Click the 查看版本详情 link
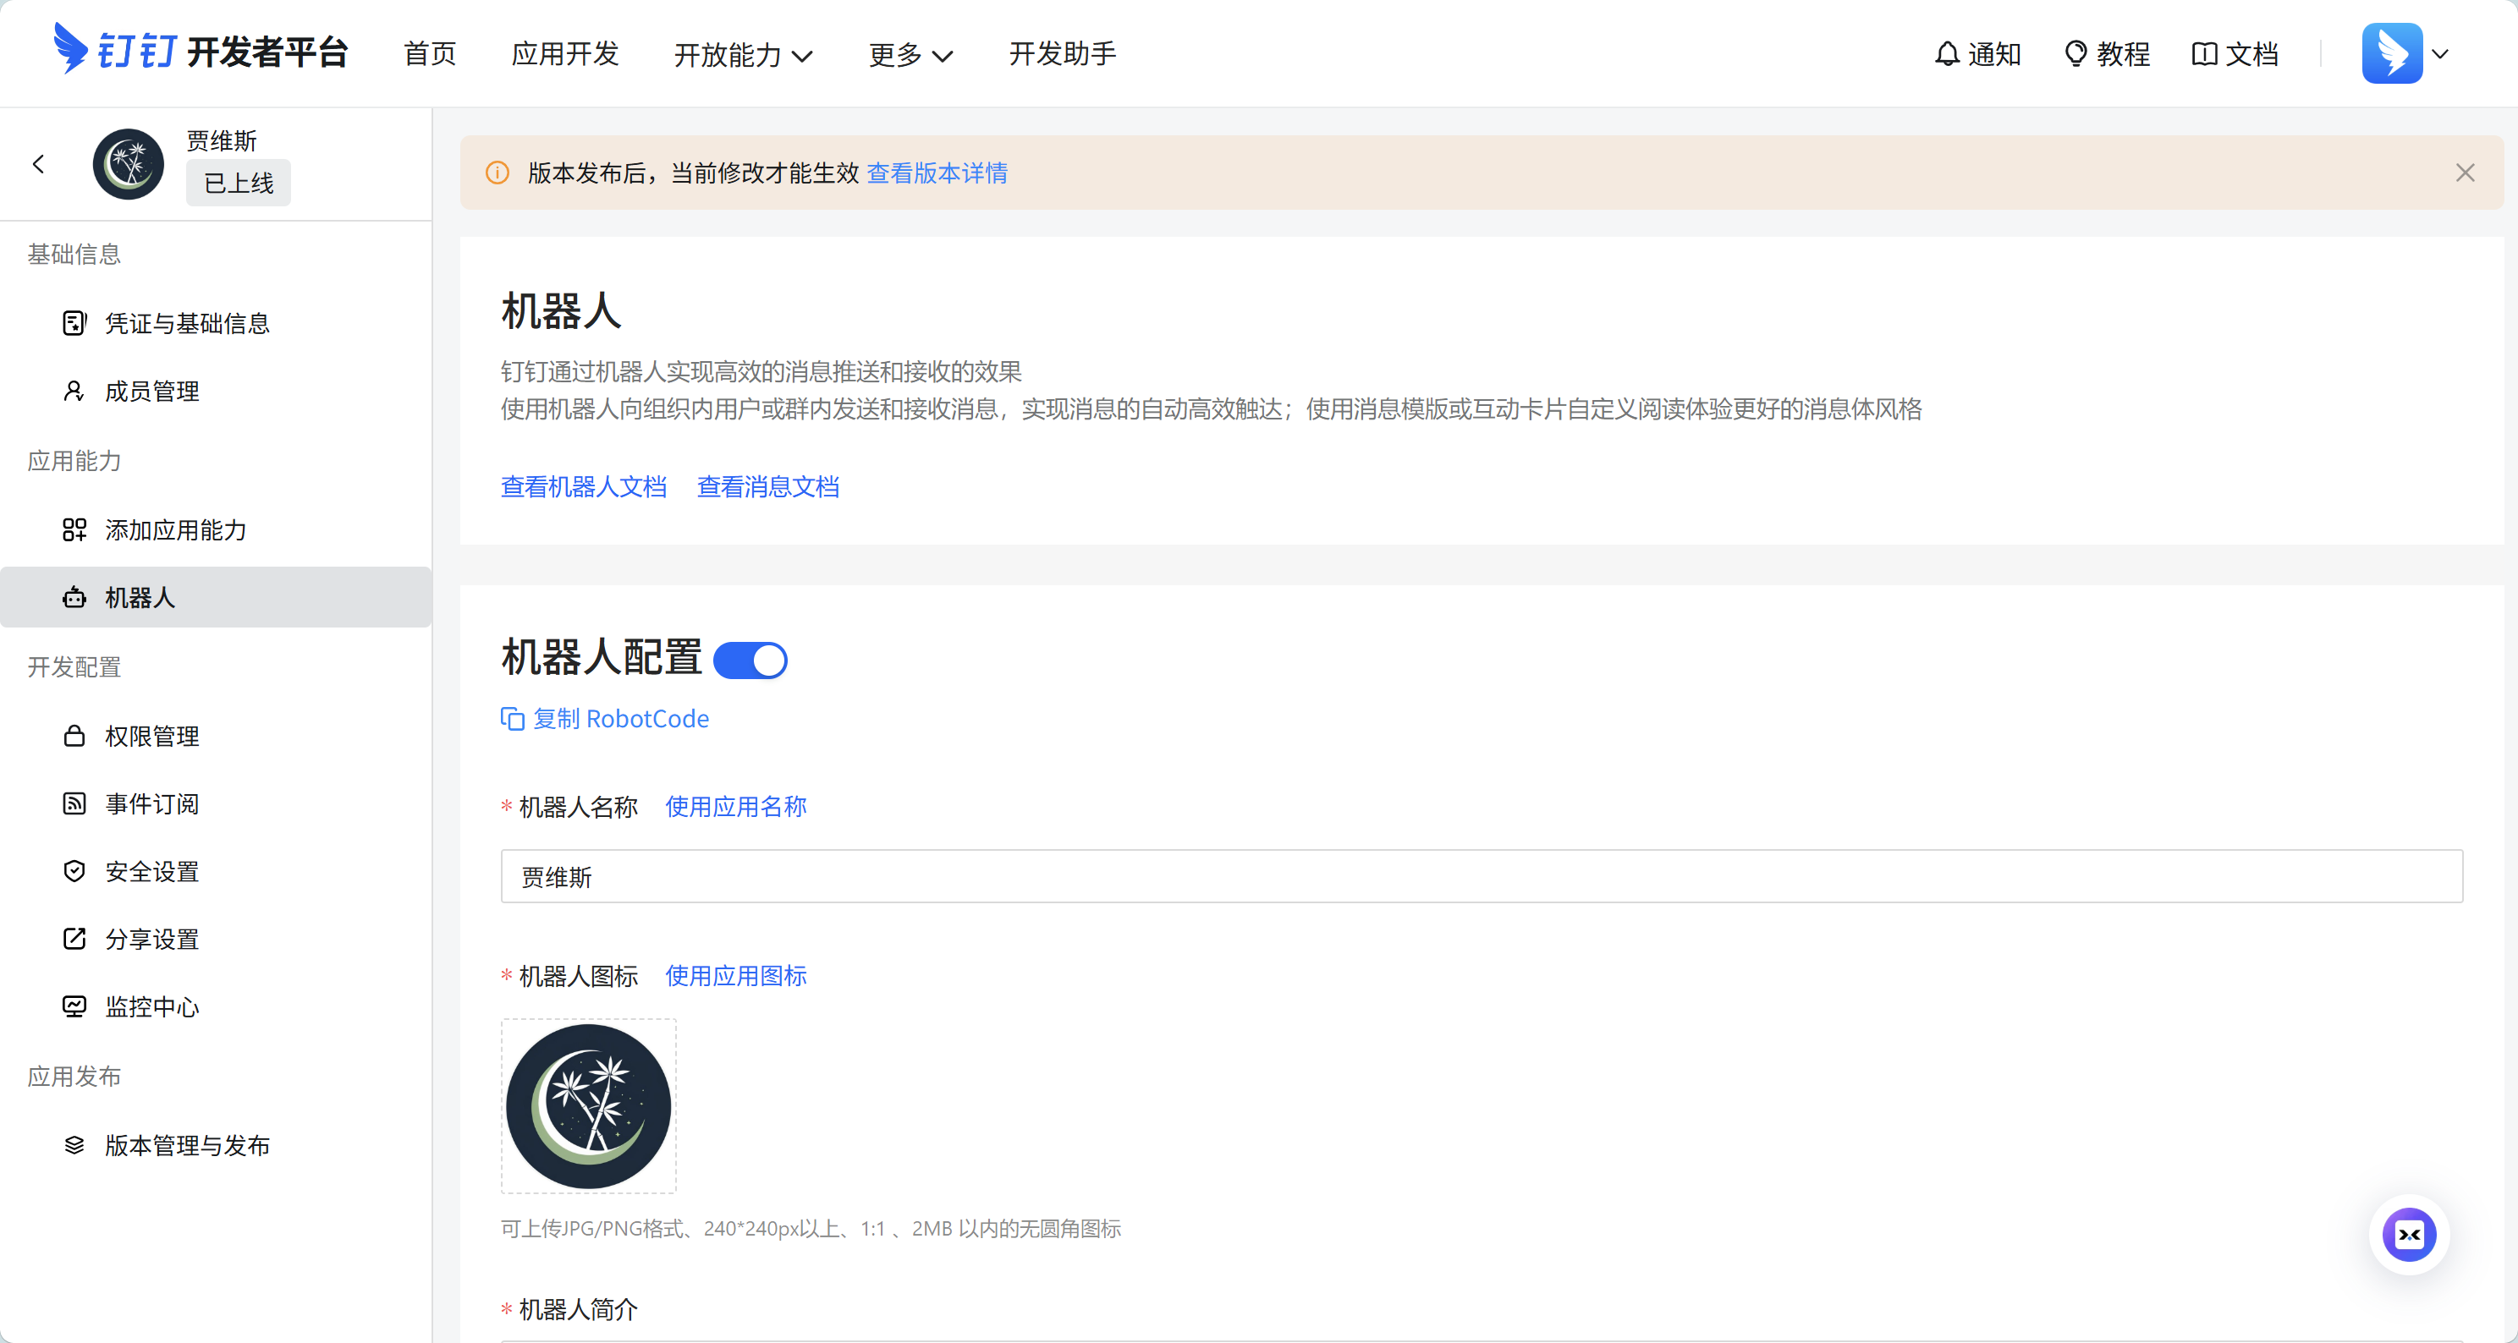2518x1343 pixels. tap(937, 173)
